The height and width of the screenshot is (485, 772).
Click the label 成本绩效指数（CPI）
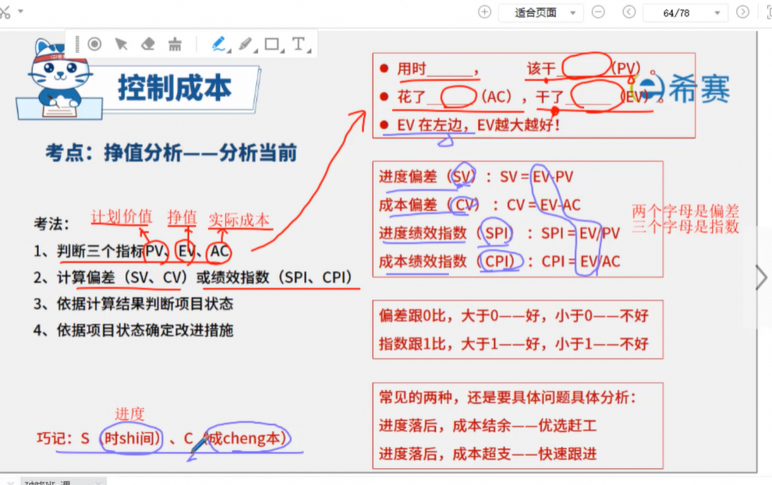[450, 262]
